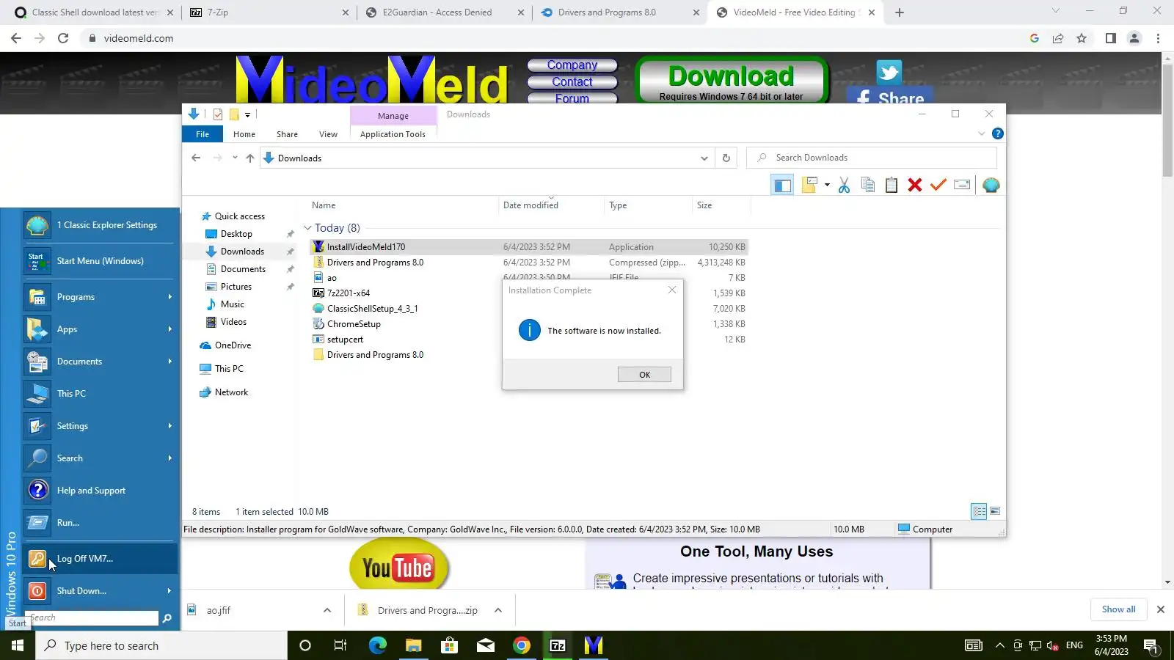Click the Properties quick access toolbar icon
Screen dimensions: 1174x660
tap(218, 114)
